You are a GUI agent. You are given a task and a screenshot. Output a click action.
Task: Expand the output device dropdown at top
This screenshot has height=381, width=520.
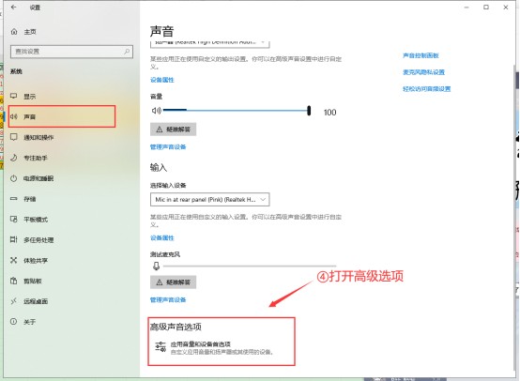(x=209, y=43)
